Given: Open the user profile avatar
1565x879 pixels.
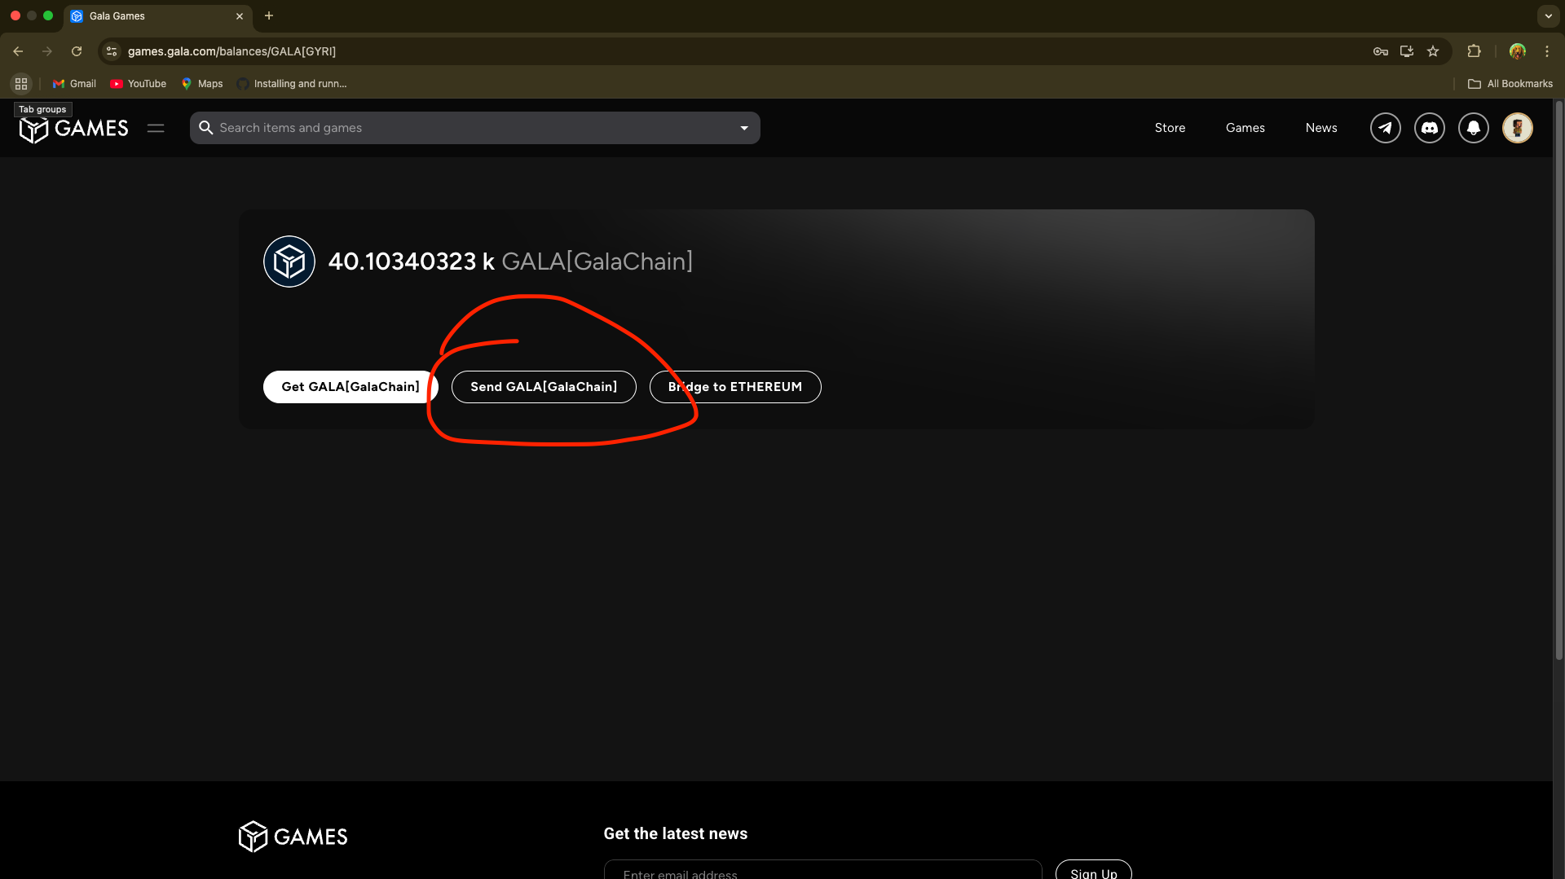Looking at the screenshot, I should [1518, 128].
